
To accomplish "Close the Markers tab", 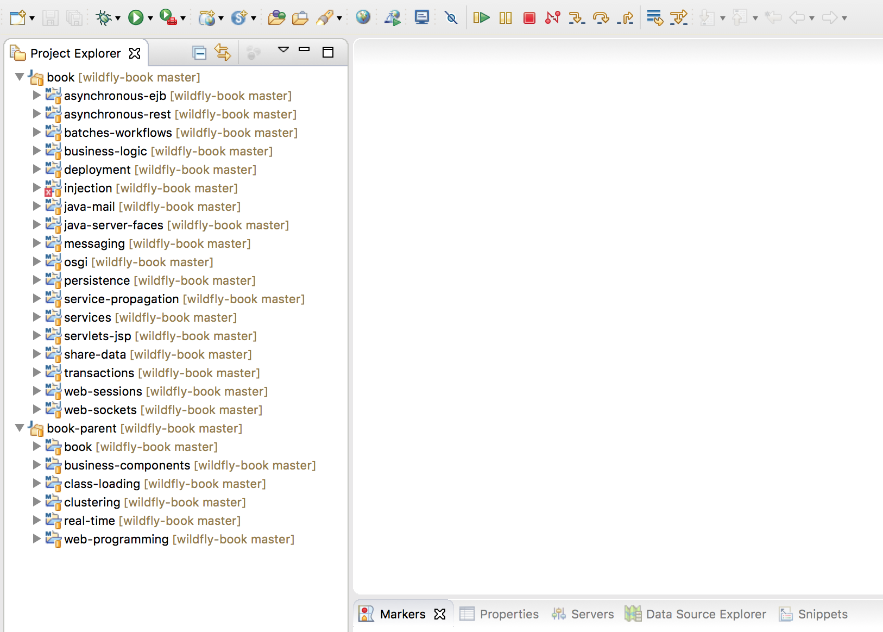I will point(440,614).
